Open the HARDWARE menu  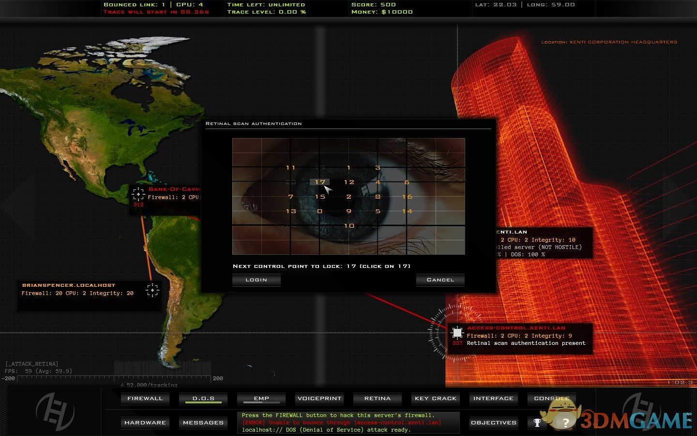pos(145,422)
